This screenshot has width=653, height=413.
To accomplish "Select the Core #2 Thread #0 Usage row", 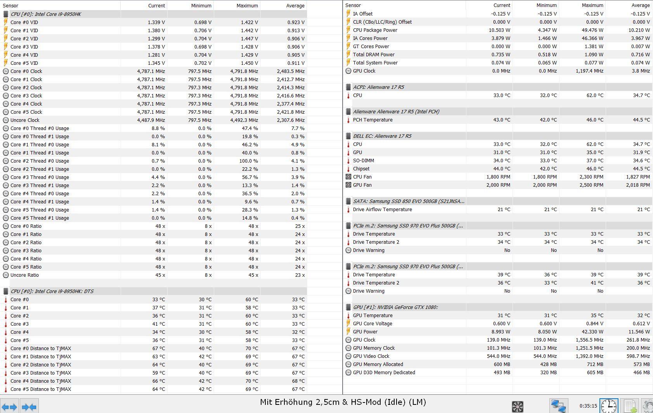I will click(x=154, y=161).
